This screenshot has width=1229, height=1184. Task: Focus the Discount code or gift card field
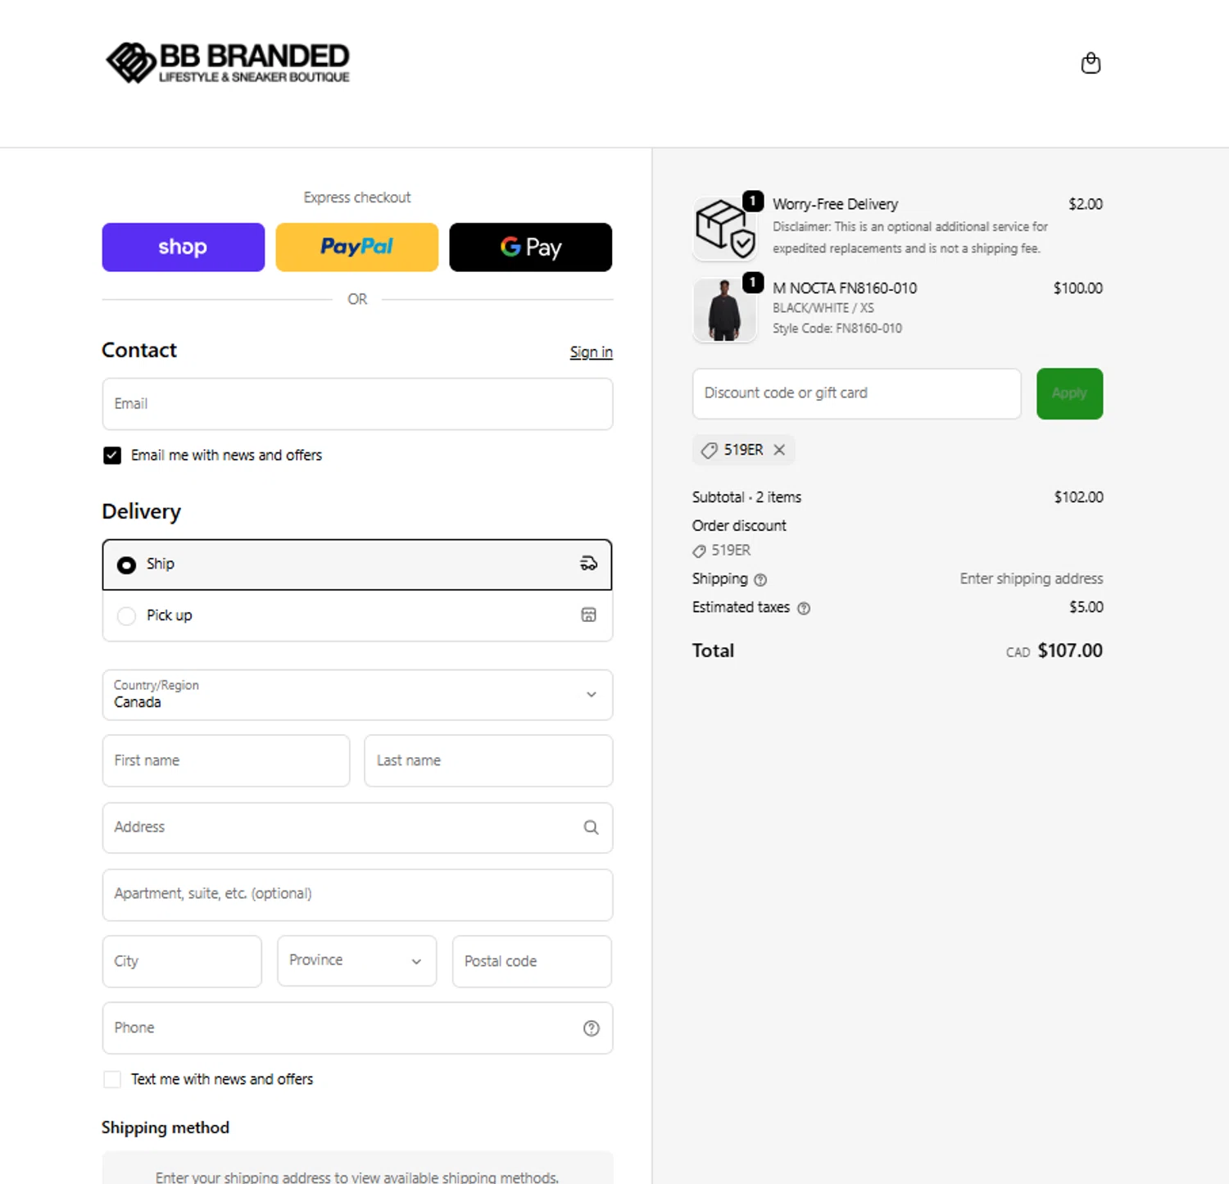(x=856, y=394)
